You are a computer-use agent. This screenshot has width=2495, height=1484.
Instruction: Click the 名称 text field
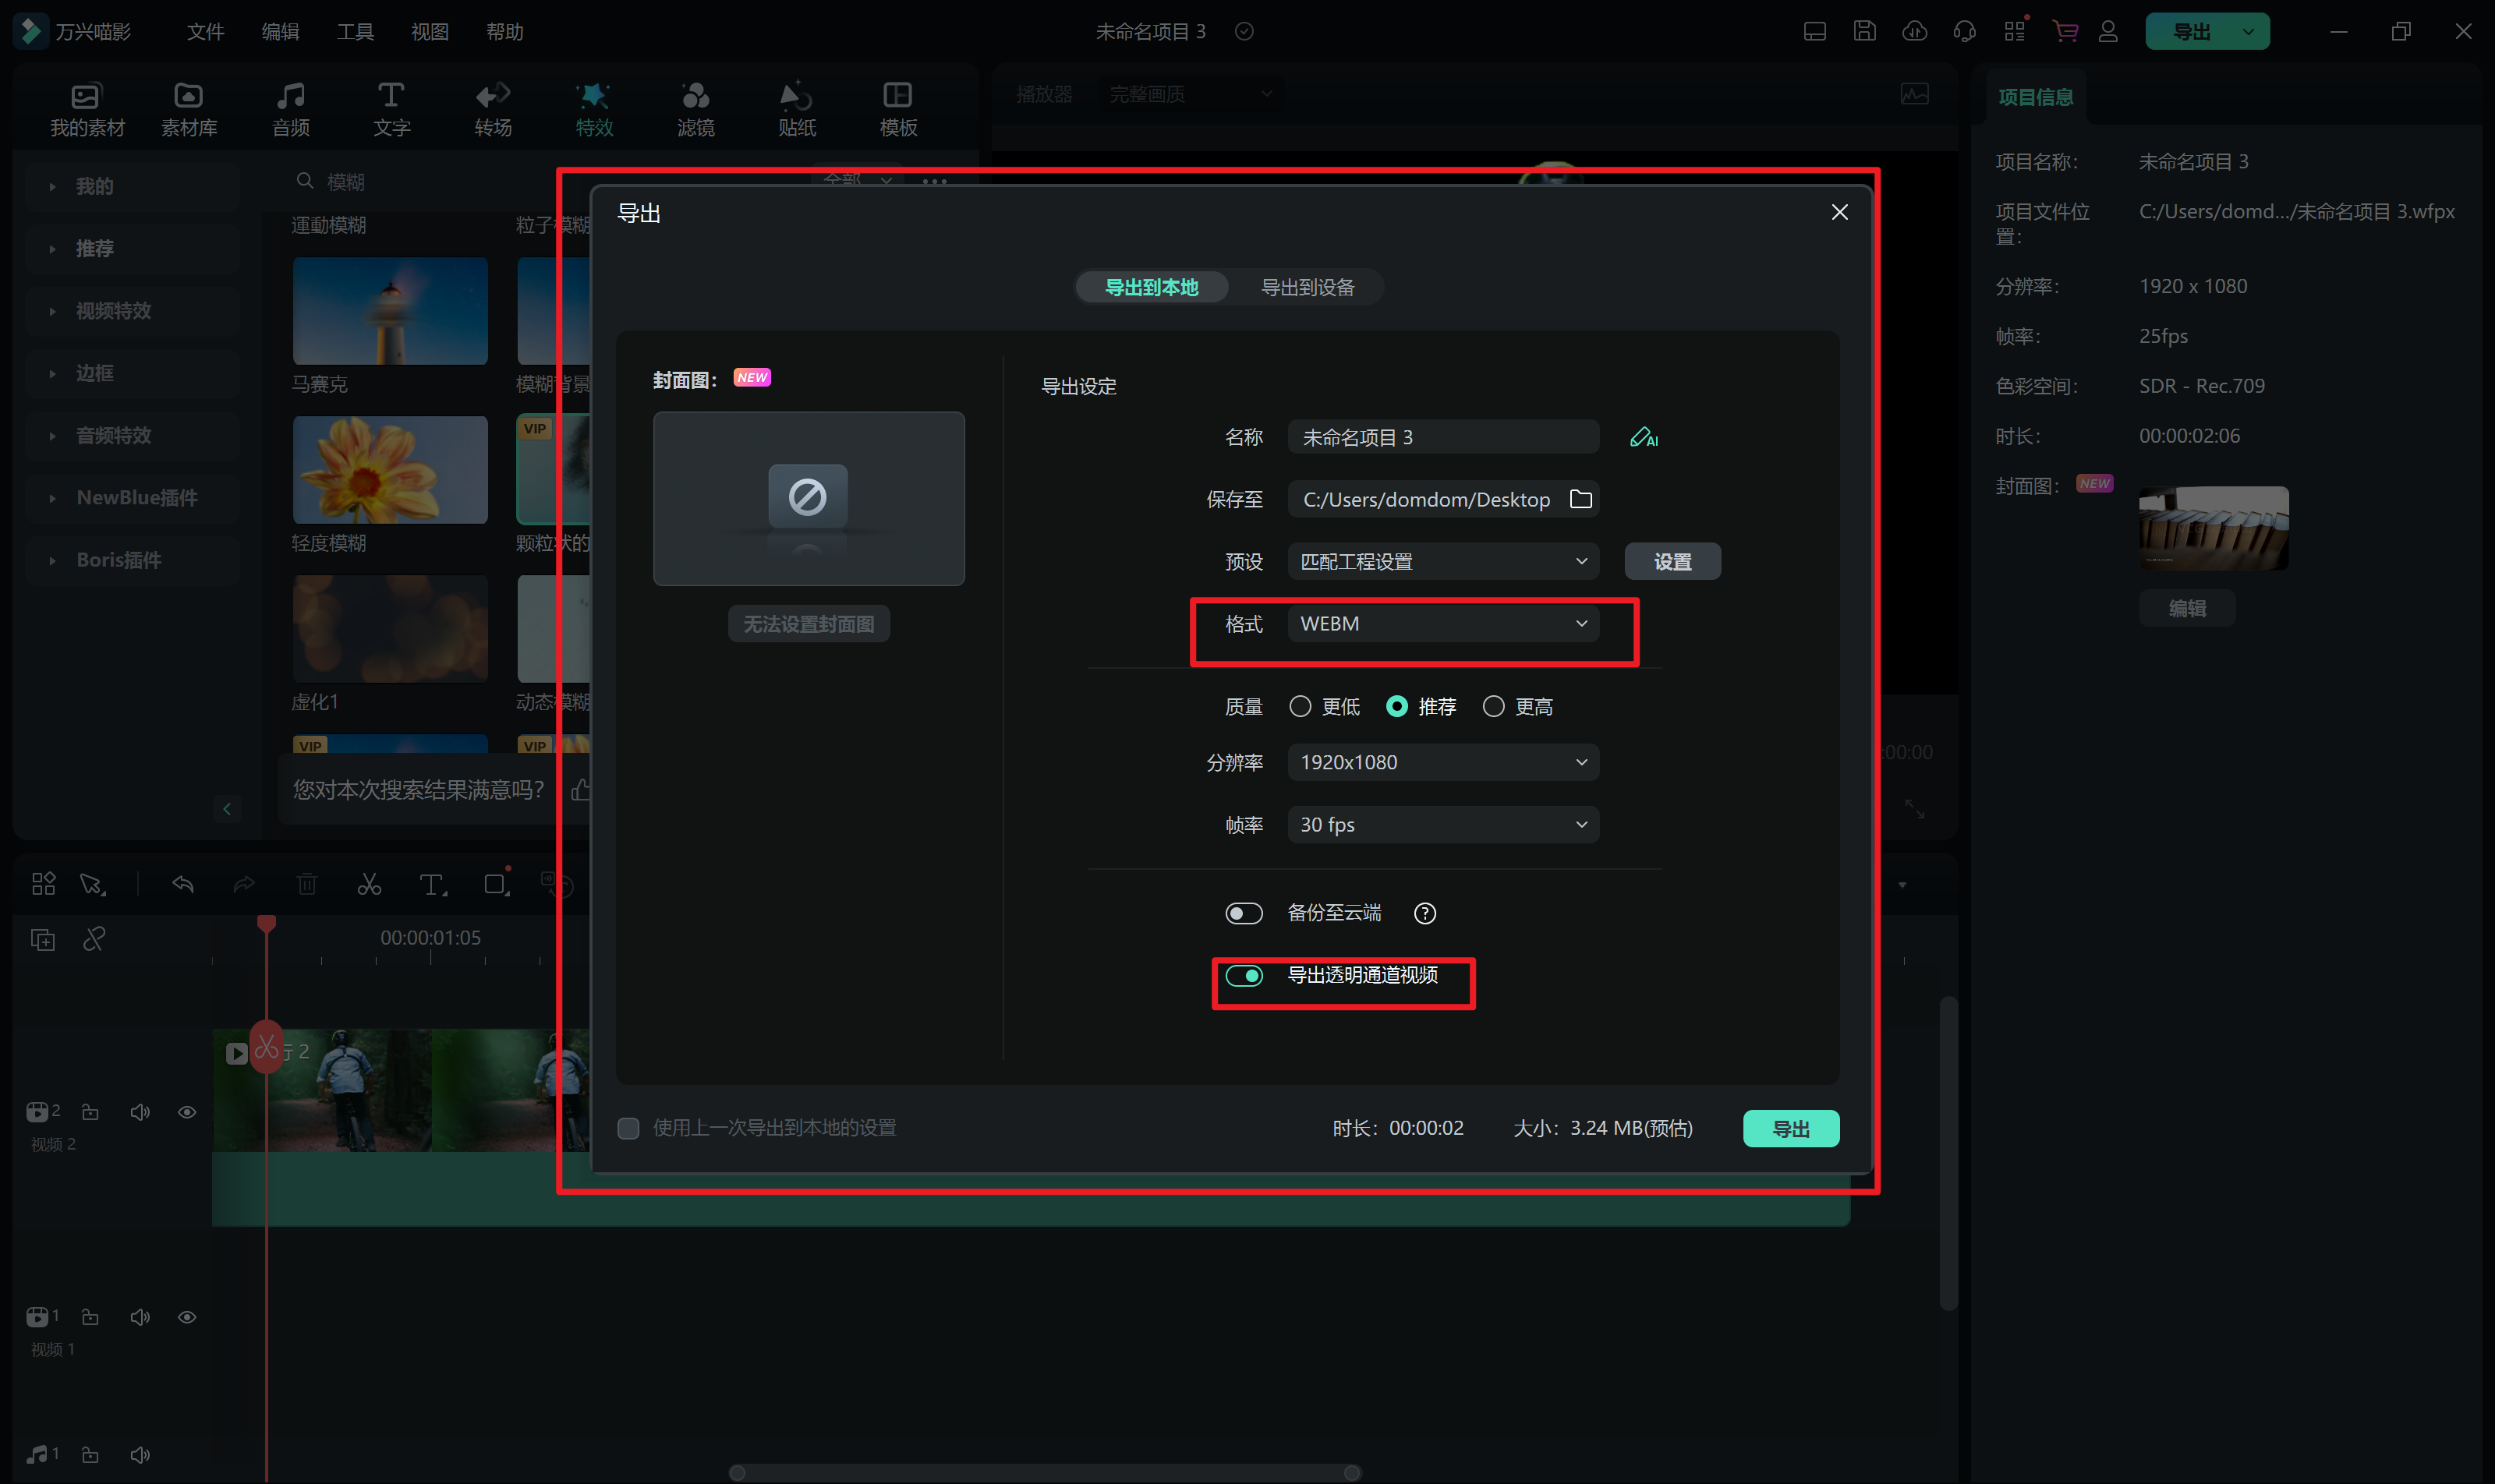(x=1441, y=437)
